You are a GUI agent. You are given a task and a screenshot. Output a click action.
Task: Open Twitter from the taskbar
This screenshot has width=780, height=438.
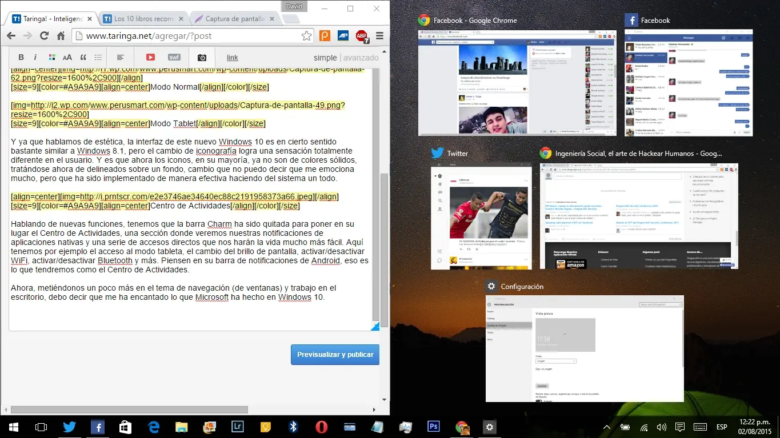click(69, 427)
